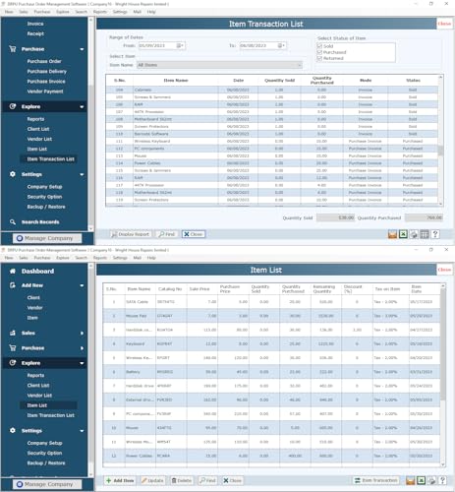Toggle the Purchased status checkbox
Viewport: 455px width, 492px height.
(319, 52)
